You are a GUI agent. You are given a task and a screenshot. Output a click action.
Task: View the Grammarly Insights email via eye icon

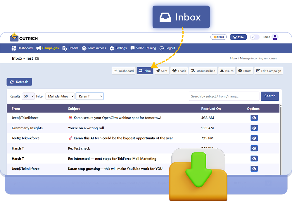tap(254, 128)
